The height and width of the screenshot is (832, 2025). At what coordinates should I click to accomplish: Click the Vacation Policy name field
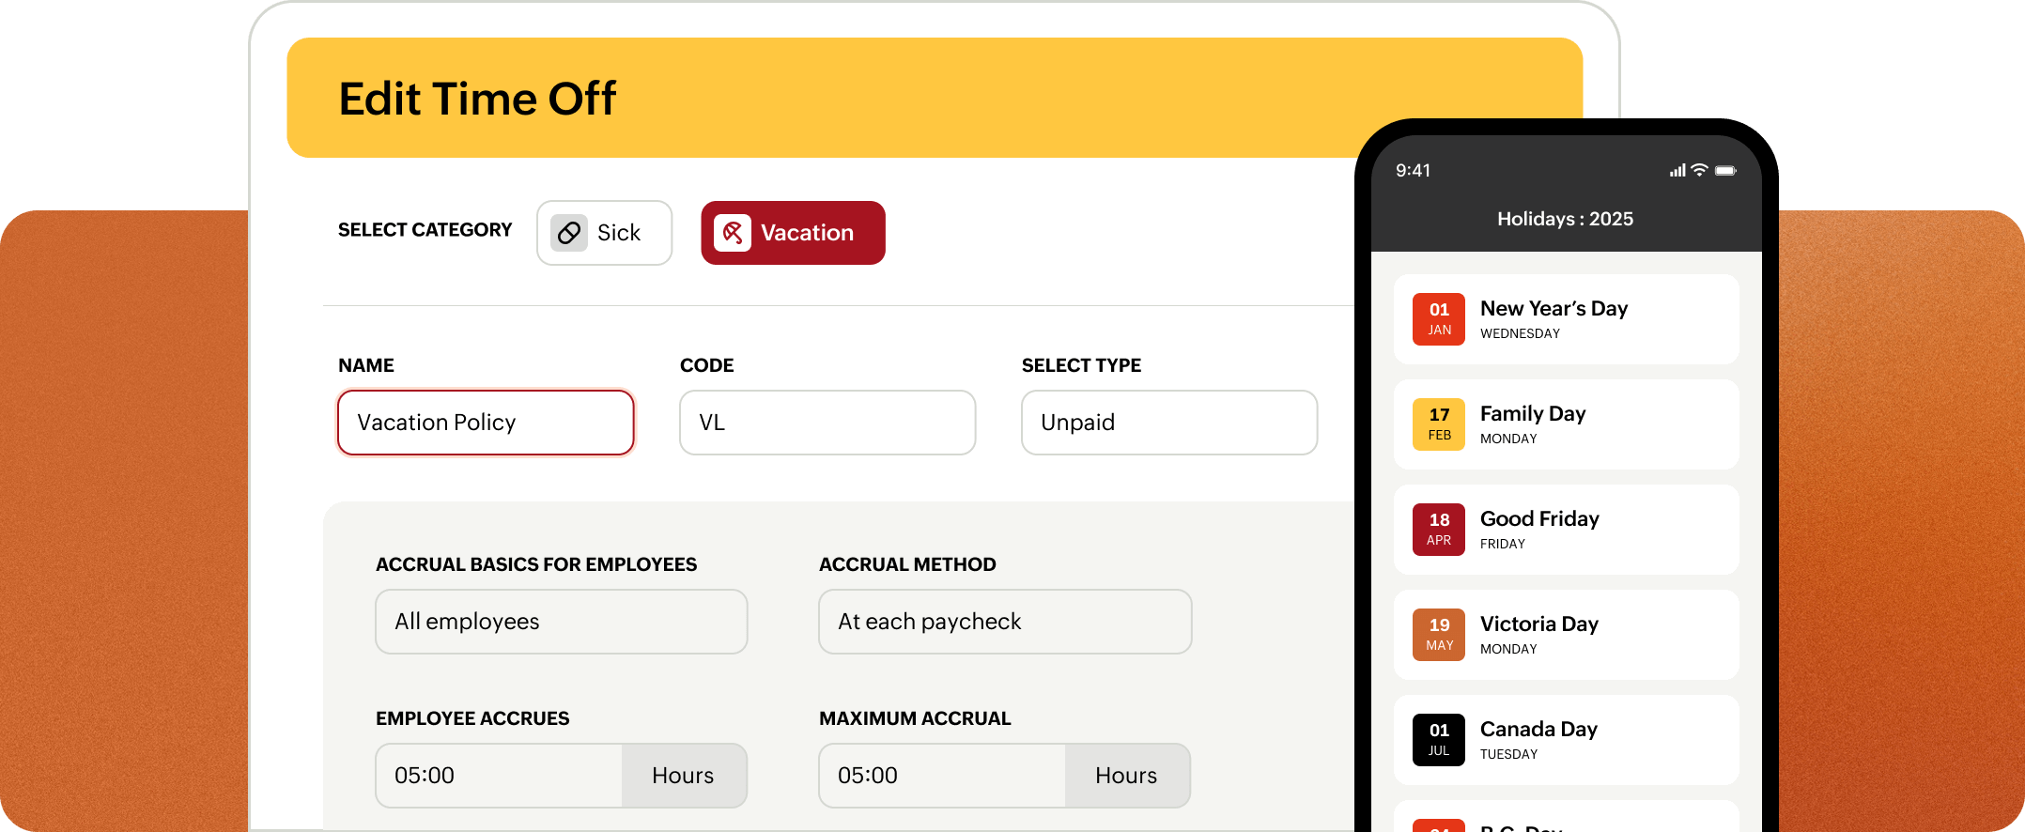[x=486, y=423]
